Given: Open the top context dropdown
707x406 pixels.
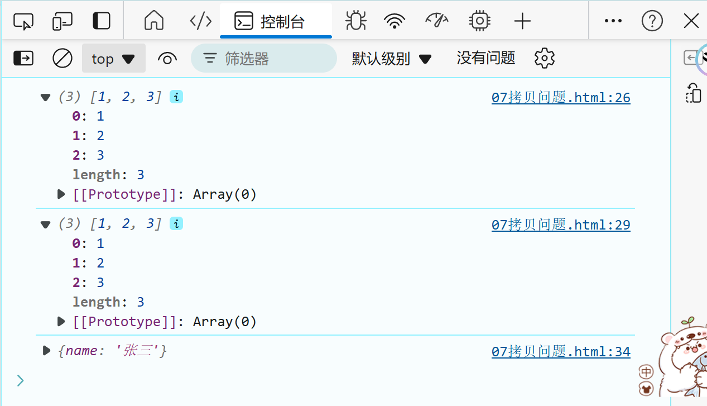Looking at the screenshot, I should 114,58.
